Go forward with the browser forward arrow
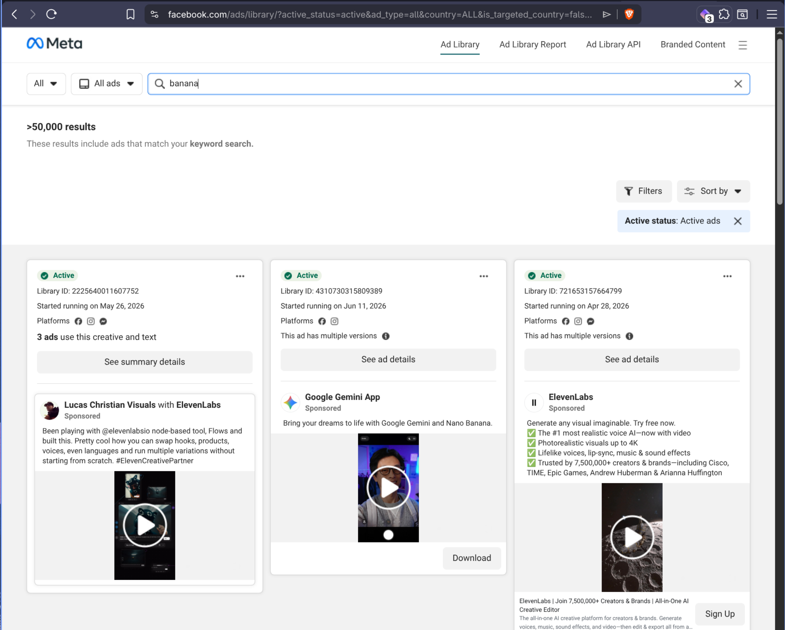The image size is (785, 630). click(x=33, y=15)
